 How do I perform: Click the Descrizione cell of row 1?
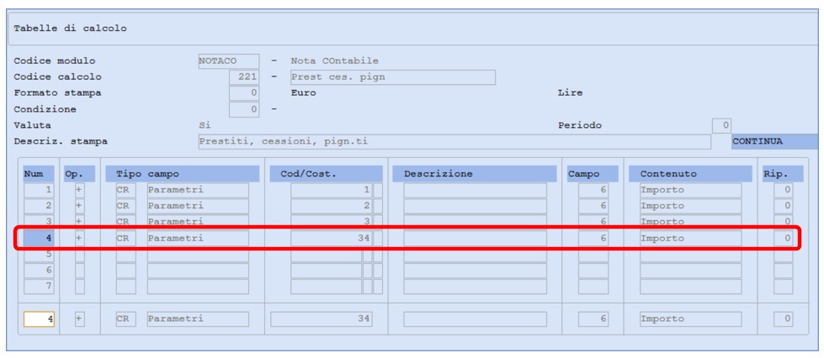point(475,190)
